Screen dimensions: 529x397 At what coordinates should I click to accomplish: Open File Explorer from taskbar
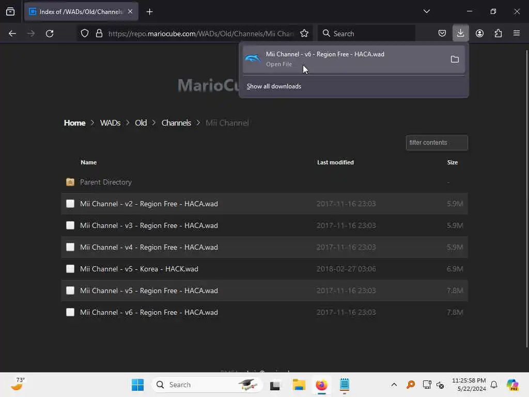(x=299, y=385)
